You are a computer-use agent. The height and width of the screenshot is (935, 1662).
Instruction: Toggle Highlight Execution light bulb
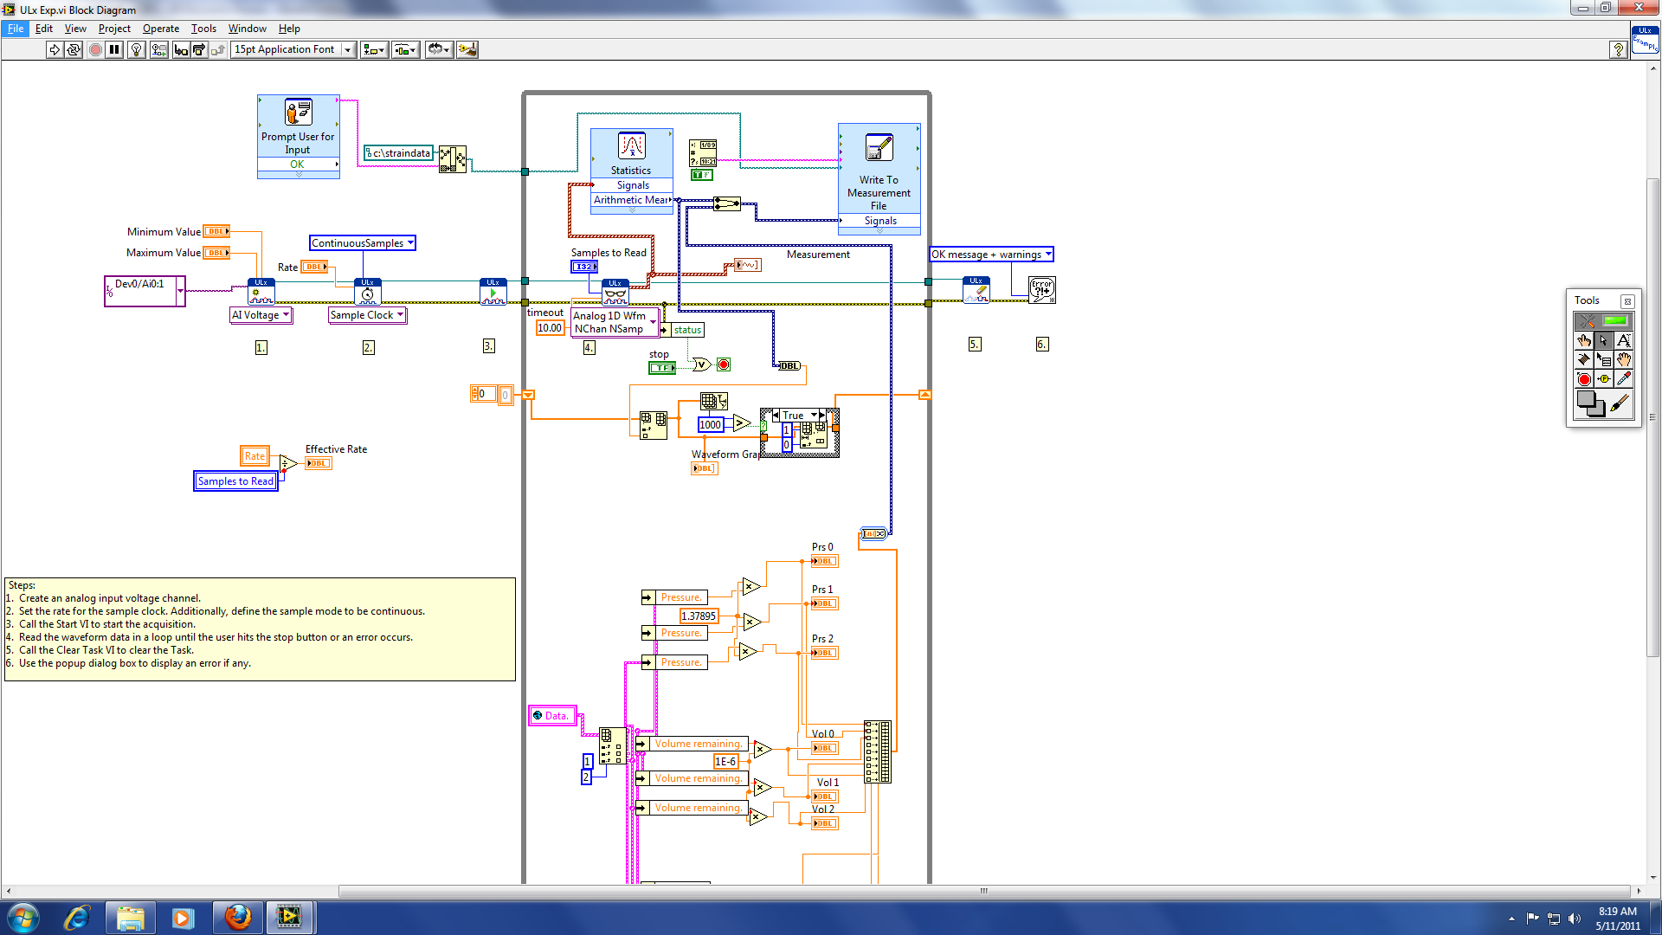[136, 49]
